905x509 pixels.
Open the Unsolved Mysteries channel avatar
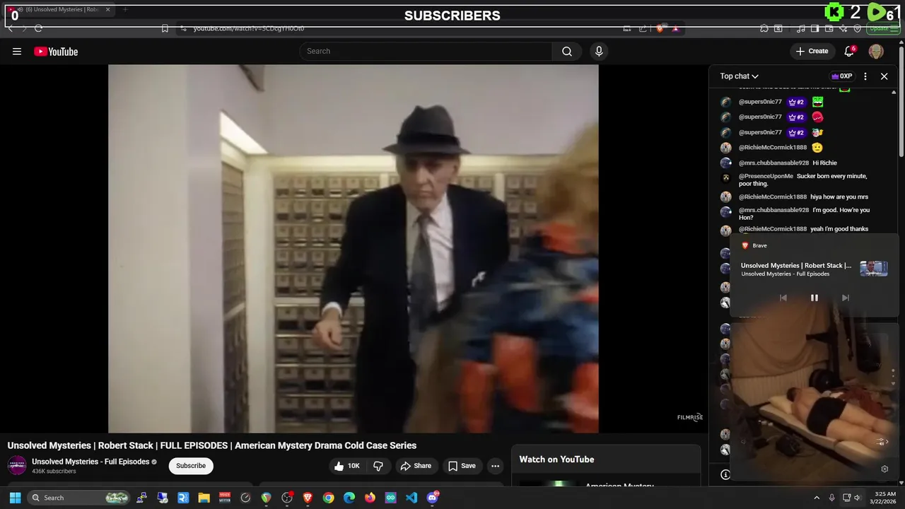[x=17, y=465]
